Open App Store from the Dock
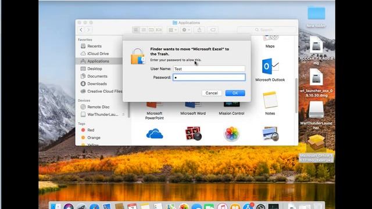 click(x=248, y=207)
